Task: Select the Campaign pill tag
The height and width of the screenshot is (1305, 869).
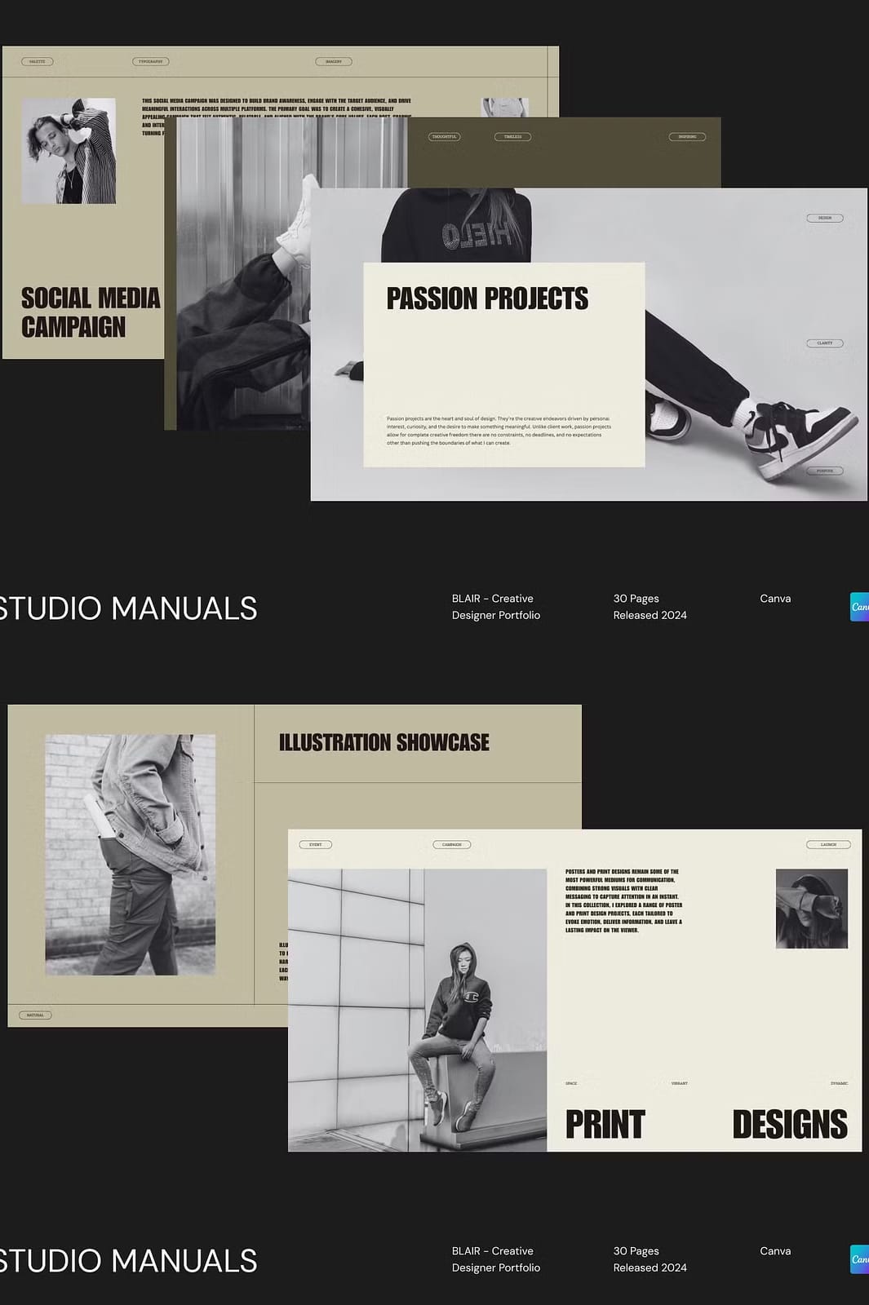Action: (452, 845)
